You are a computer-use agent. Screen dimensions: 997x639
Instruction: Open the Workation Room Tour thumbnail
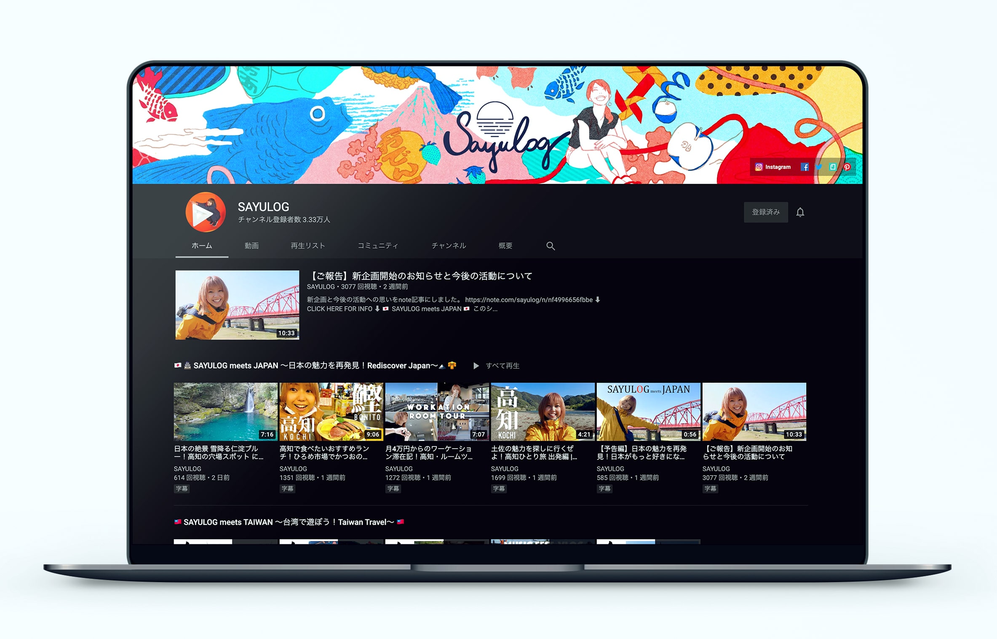[437, 412]
